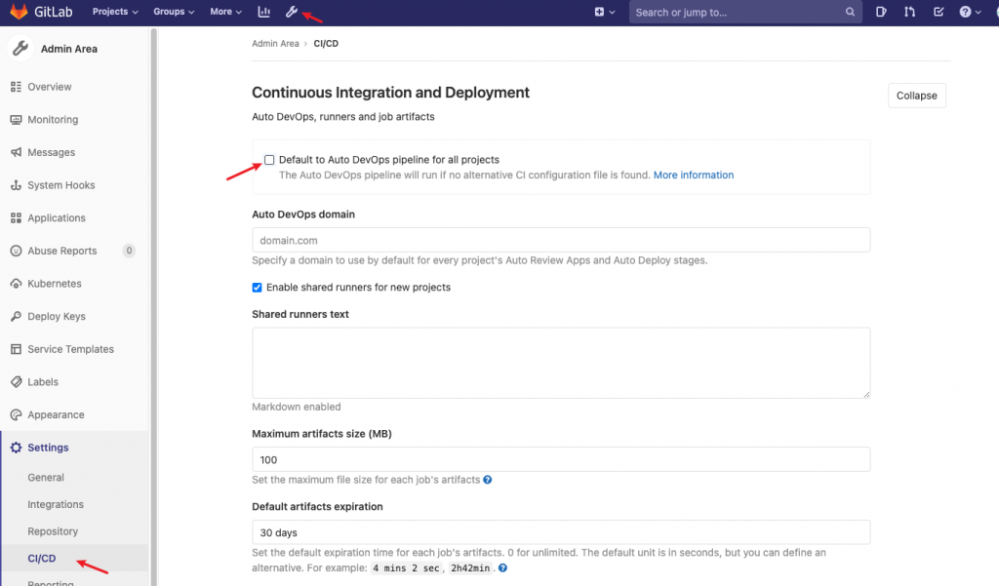Image resolution: width=999 pixels, height=586 pixels.
Task: Open the More information link
Action: [x=693, y=176]
